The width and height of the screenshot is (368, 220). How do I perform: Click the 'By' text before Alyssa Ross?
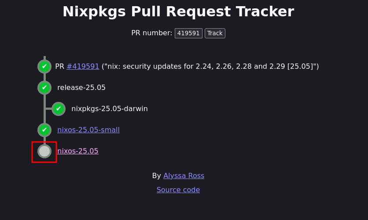[157, 175]
